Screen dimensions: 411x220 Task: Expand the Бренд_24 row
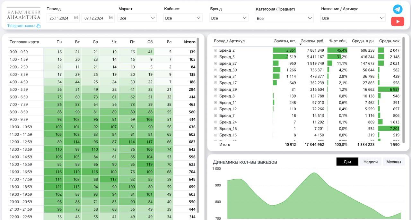(x=216, y=122)
